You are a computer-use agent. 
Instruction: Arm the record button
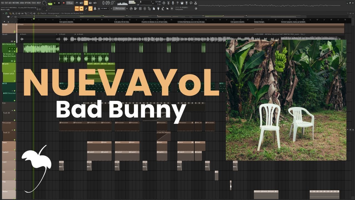coord(64,3)
